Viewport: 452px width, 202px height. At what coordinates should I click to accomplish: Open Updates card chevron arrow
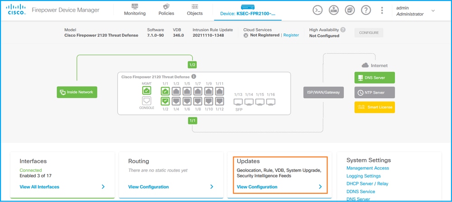click(x=320, y=187)
